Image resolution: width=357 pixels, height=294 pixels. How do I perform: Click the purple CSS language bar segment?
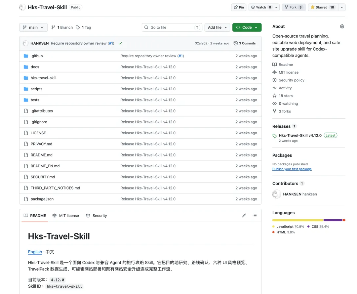click(x=333, y=220)
